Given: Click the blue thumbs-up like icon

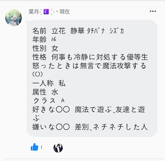Looking at the screenshot, I should [x=34, y=147].
